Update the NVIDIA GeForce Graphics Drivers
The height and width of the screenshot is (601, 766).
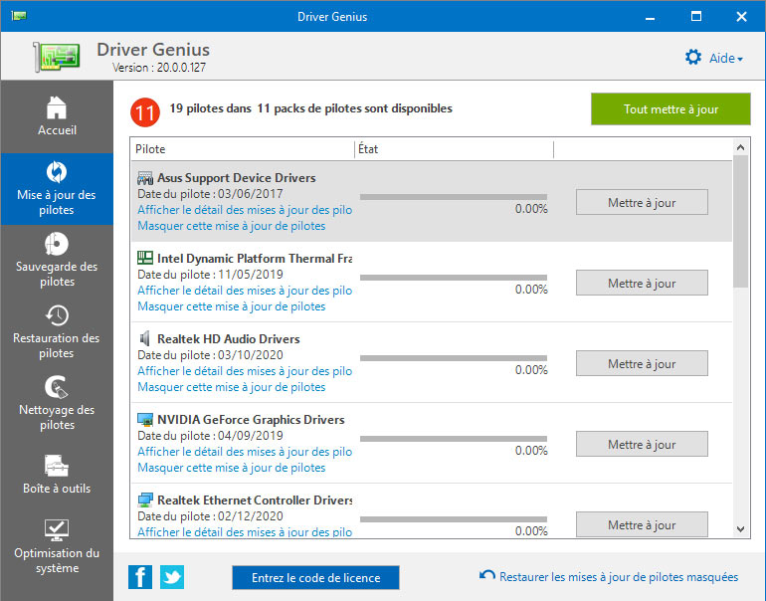click(642, 444)
